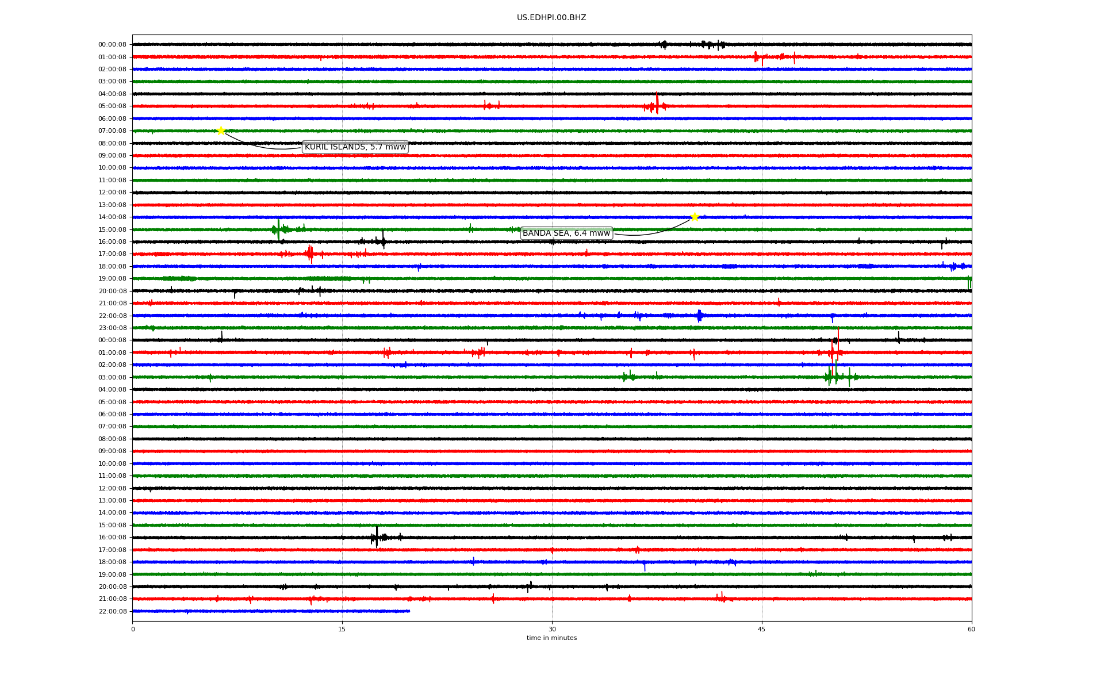The width and height of the screenshot is (1104, 690).
Task: Click black spike on second 16:00:08 trace
Action: pos(377,536)
